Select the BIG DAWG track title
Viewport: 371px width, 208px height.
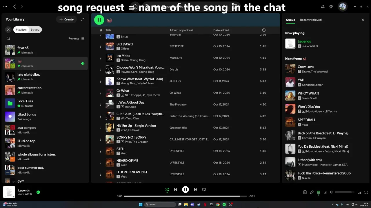(x=125, y=44)
